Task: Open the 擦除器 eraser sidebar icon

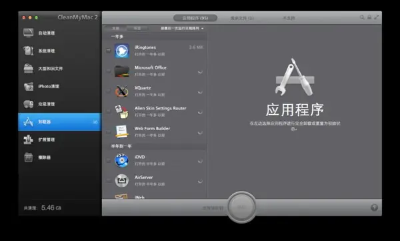Action: 28,158
